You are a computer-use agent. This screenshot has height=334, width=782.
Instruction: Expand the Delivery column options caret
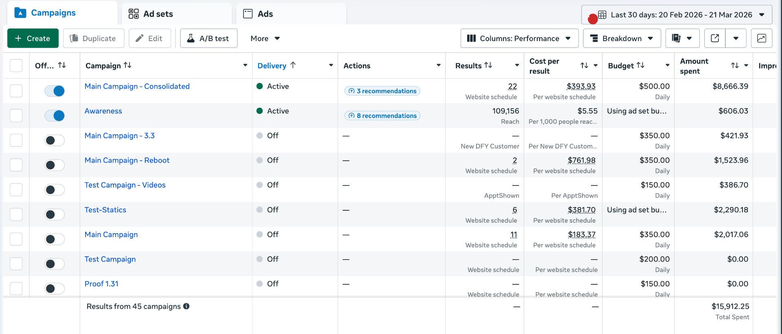[331, 65]
